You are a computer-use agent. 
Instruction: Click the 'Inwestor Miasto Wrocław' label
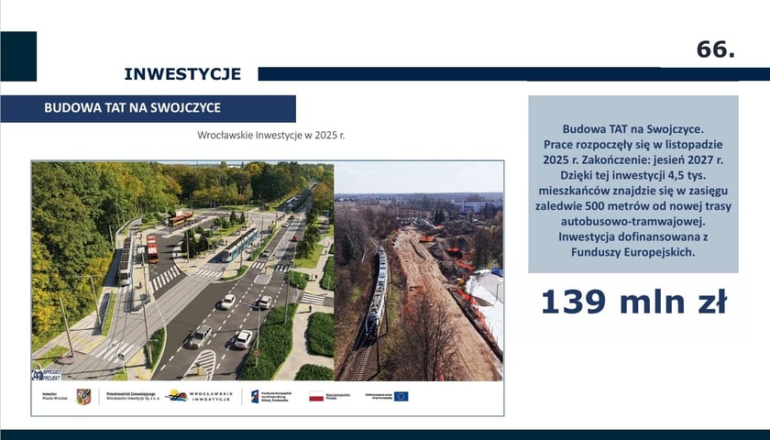pos(54,396)
